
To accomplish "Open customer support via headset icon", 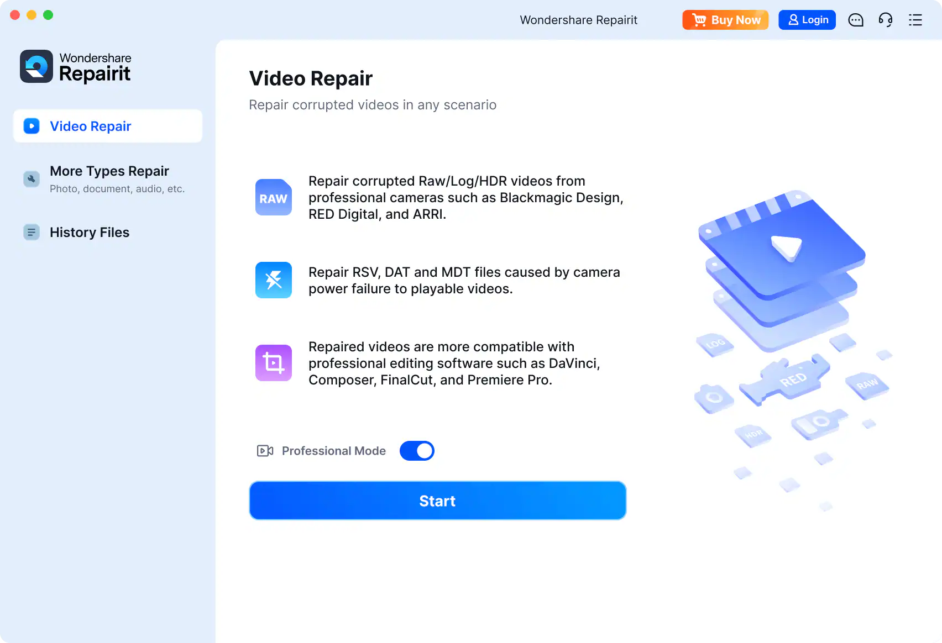I will (x=885, y=20).
